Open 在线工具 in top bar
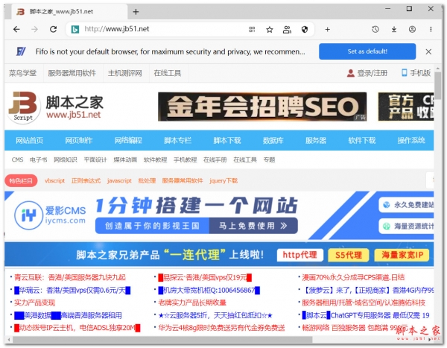The image size is (447, 348). (168, 73)
